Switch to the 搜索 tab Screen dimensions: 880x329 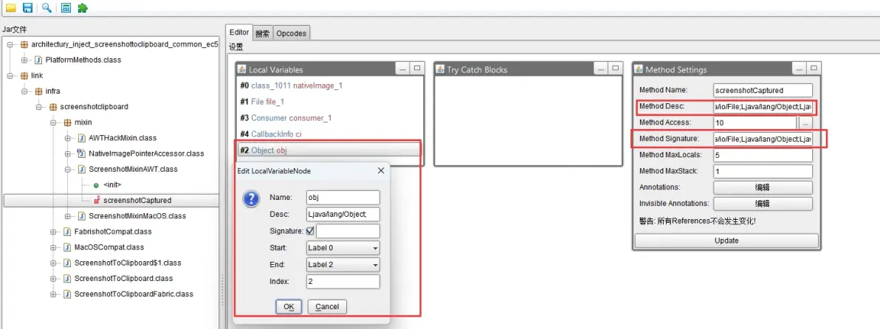(x=262, y=34)
